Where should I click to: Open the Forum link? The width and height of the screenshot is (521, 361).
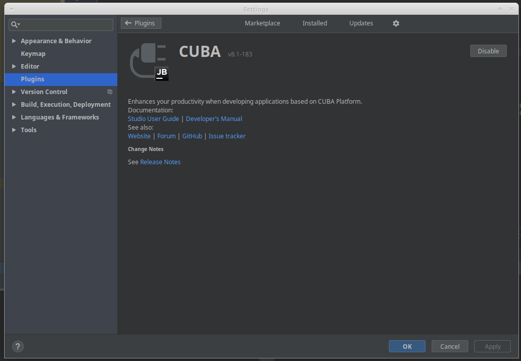(x=166, y=136)
